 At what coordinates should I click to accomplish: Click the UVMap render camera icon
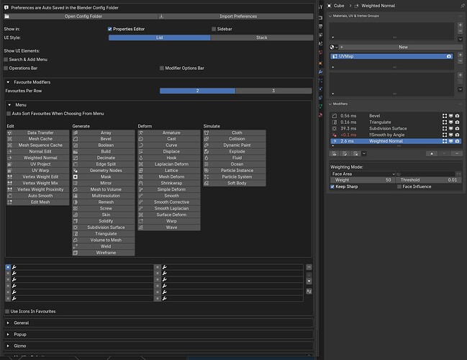449,56
